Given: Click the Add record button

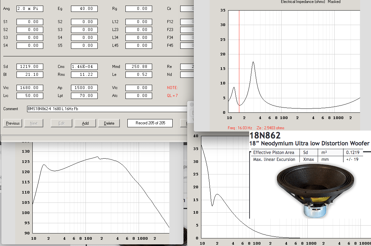Looking at the screenshot, I should point(85,123).
